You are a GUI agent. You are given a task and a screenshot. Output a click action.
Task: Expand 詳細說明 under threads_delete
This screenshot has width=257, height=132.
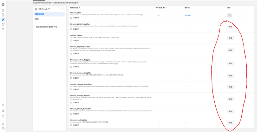pos(76,40)
